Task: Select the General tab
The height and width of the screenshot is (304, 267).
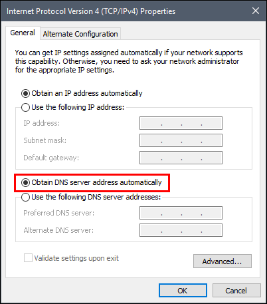Action: [23, 33]
